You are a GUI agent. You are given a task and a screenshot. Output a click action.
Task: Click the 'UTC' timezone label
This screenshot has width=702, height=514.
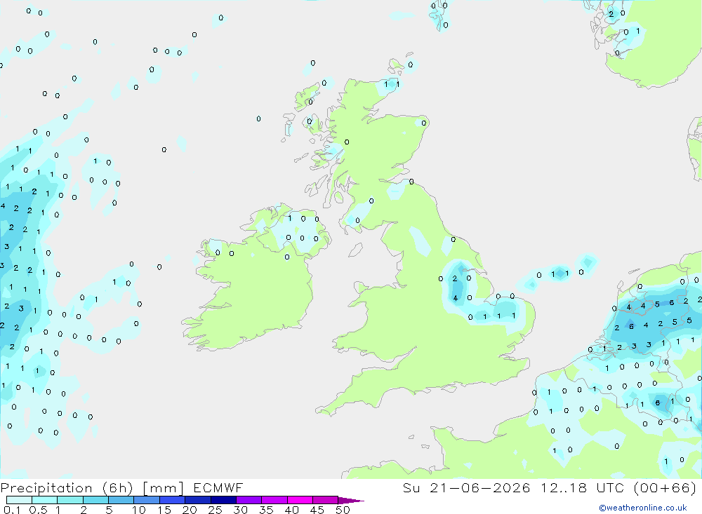pyautogui.click(x=610, y=488)
